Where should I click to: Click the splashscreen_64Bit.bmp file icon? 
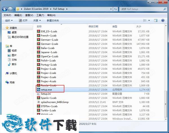39,102
